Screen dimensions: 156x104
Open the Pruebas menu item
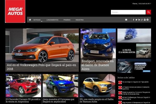[67, 20]
